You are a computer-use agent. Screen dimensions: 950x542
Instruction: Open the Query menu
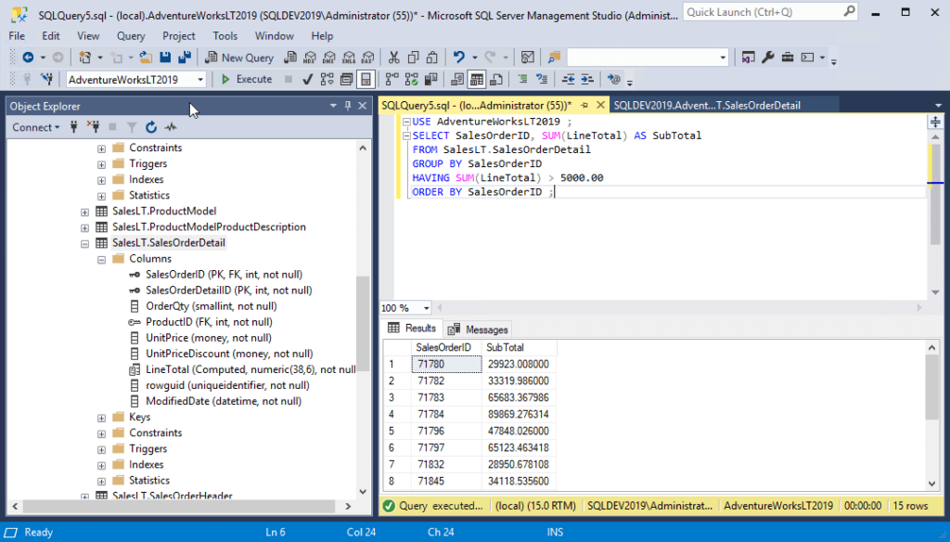(x=131, y=36)
